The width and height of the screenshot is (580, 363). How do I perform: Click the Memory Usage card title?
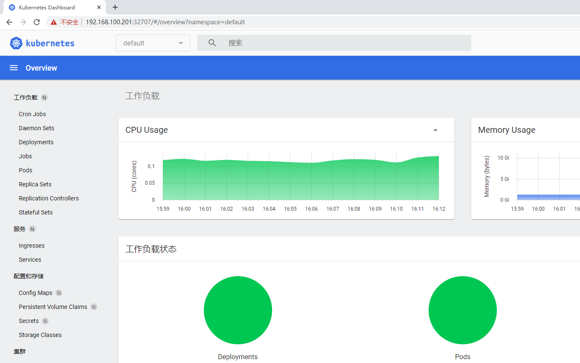tap(507, 130)
